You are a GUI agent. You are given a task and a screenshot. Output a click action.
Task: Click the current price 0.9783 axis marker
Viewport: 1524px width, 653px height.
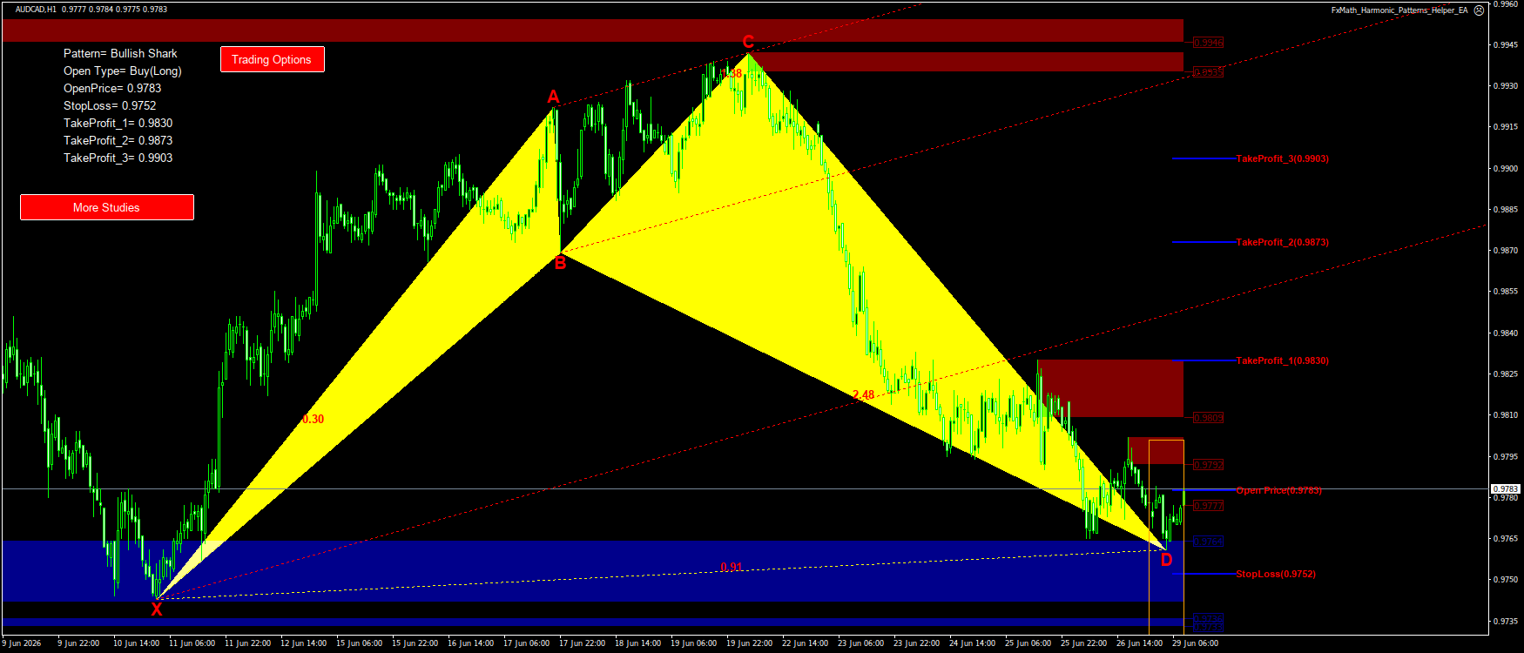(x=1506, y=489)
